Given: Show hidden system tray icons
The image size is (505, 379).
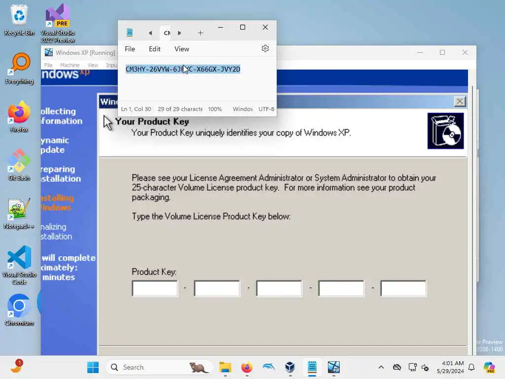Looking at the screenshot, I should click(381, 367).
